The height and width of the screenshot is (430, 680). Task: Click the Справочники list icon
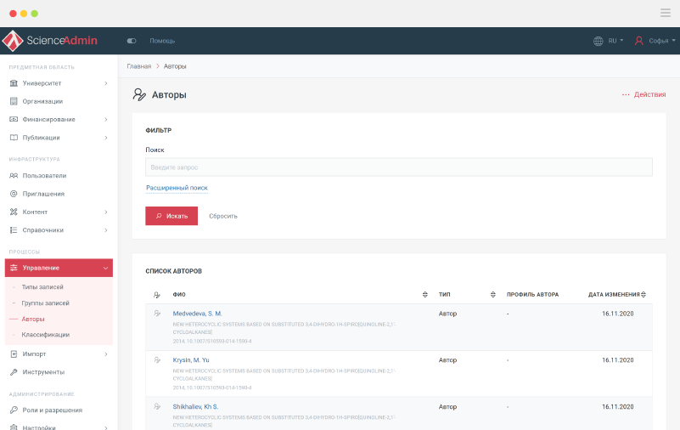click(x=14, y=230)
